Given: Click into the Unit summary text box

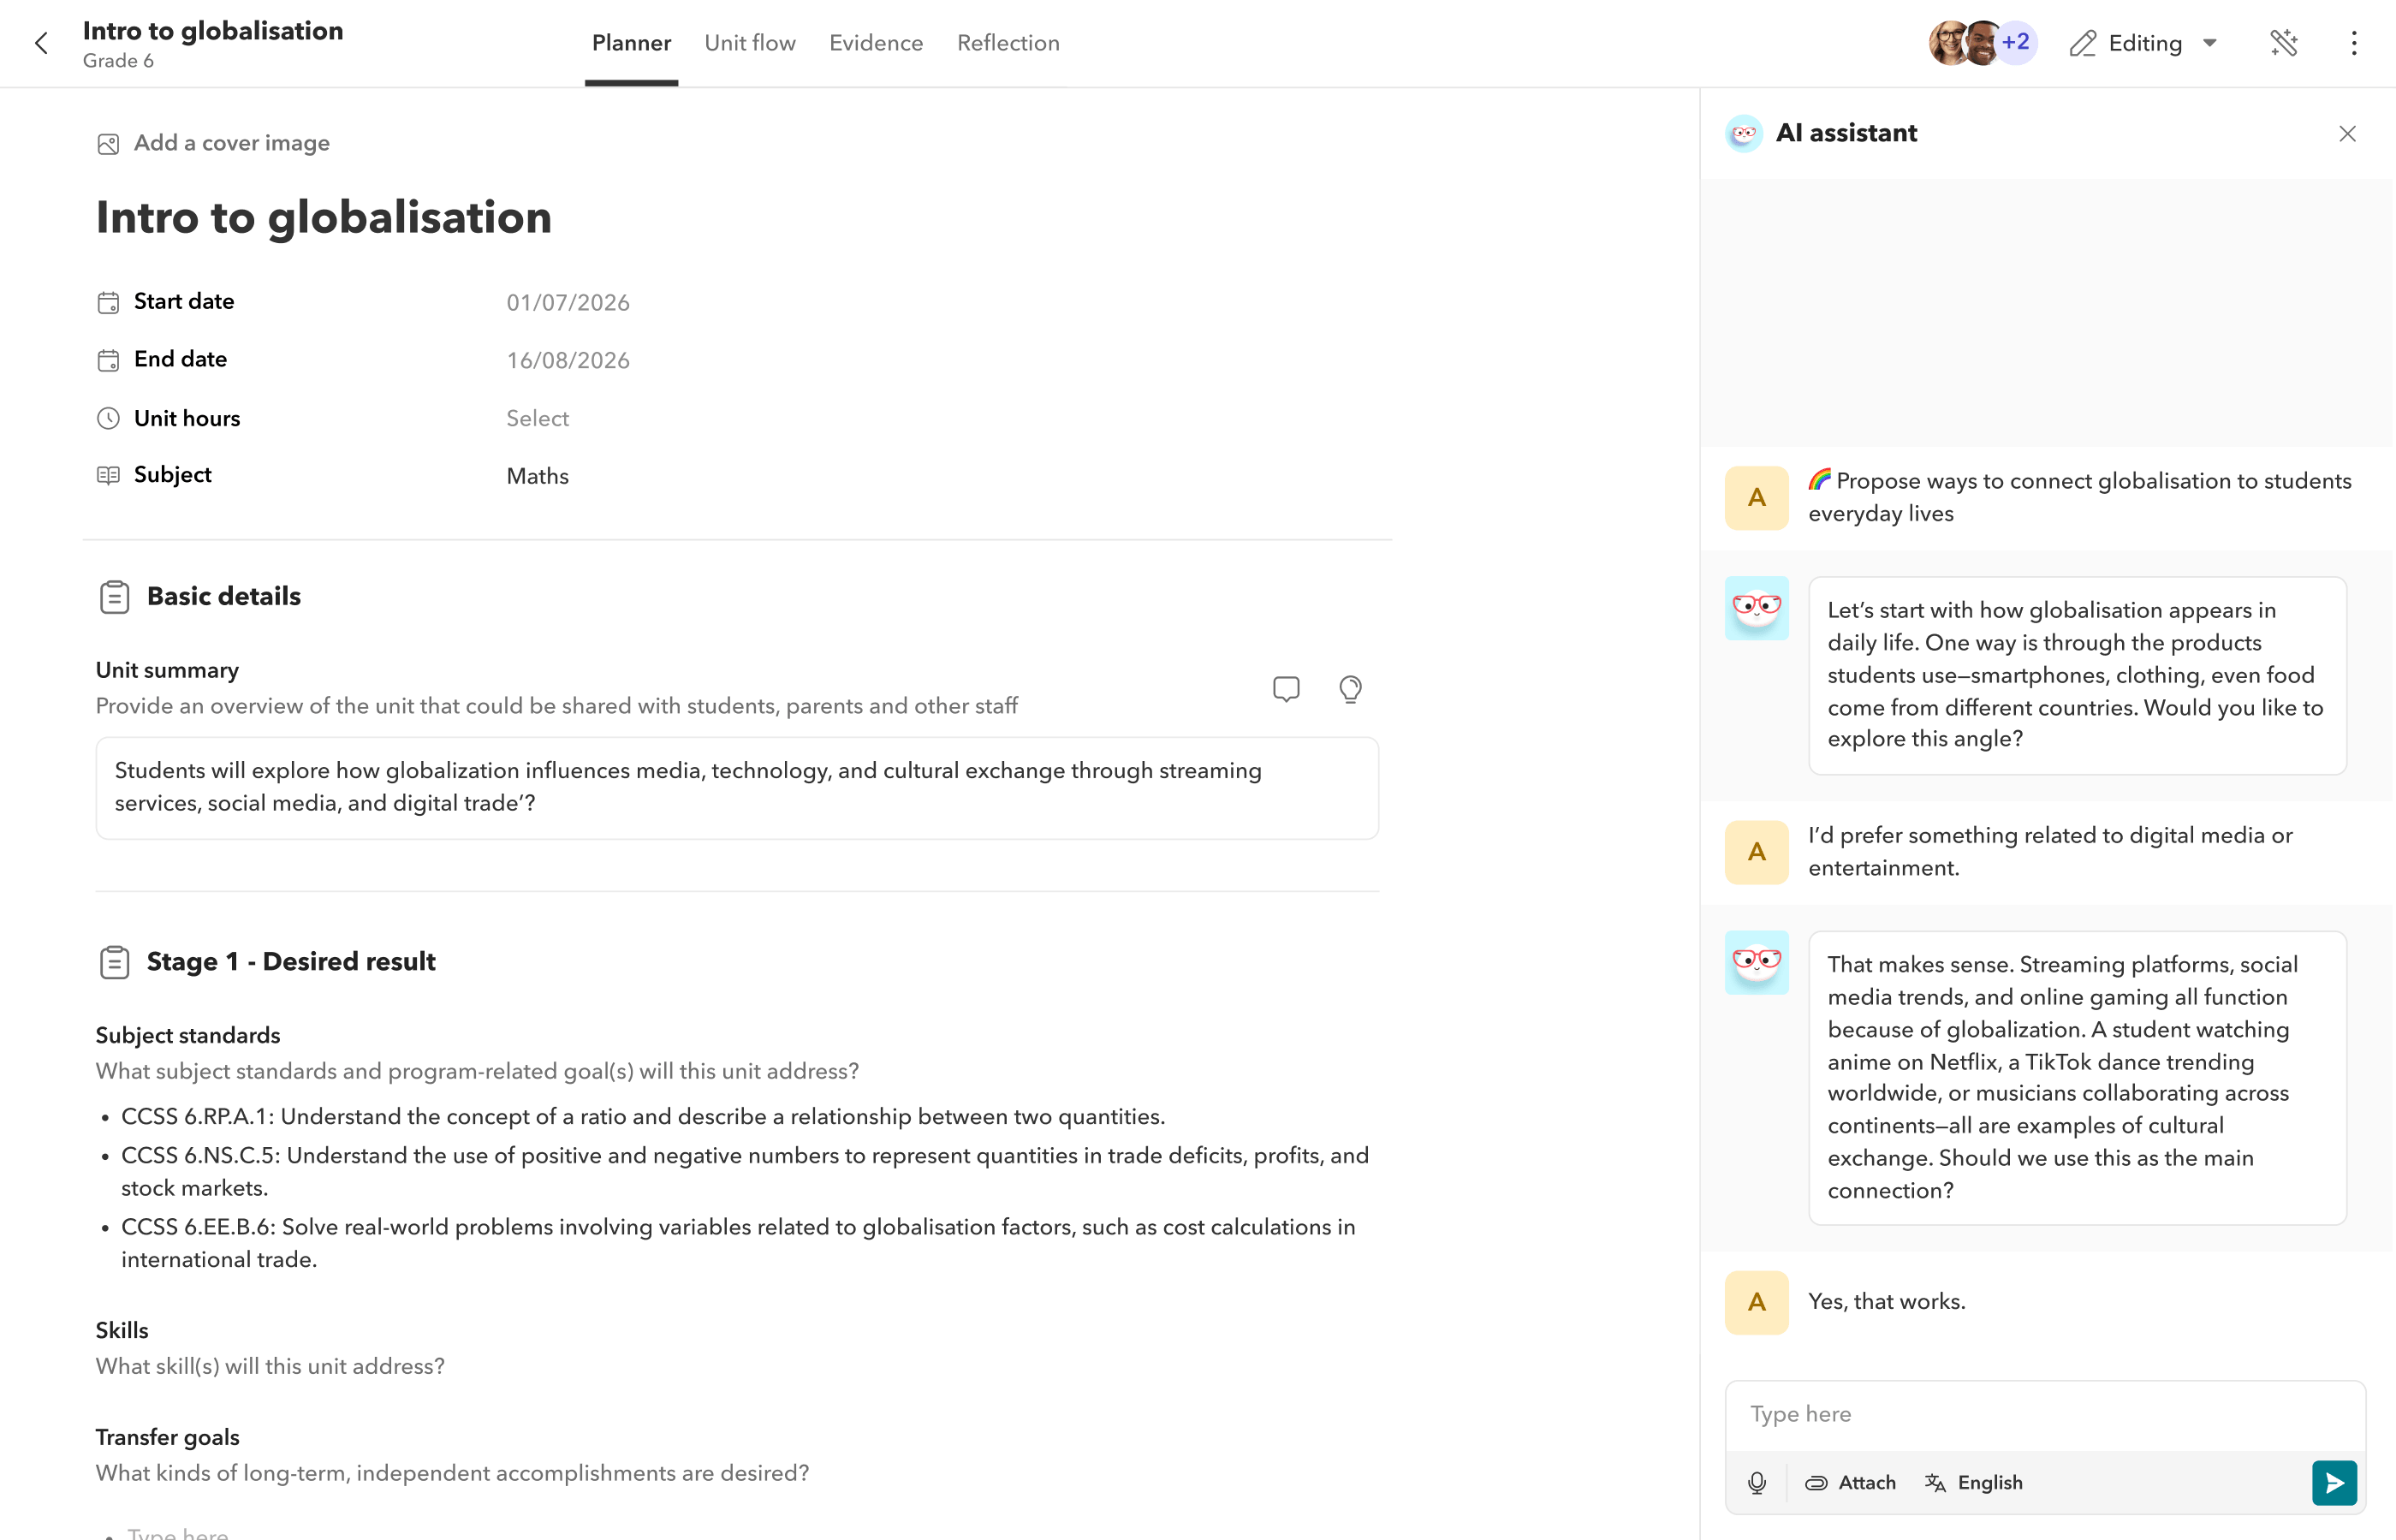Looking at the screenshot, I should click(x=737, y=787).
